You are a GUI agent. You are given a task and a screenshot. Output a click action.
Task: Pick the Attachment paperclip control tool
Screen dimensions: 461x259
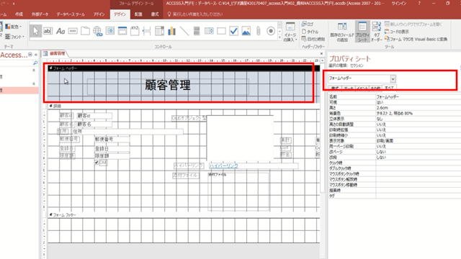pyautogui.click(x=258, y=31)
